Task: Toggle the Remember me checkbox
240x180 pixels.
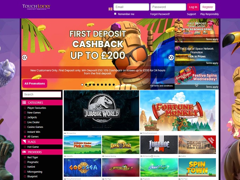Action: pyautogui.click(x=115, y=14)
